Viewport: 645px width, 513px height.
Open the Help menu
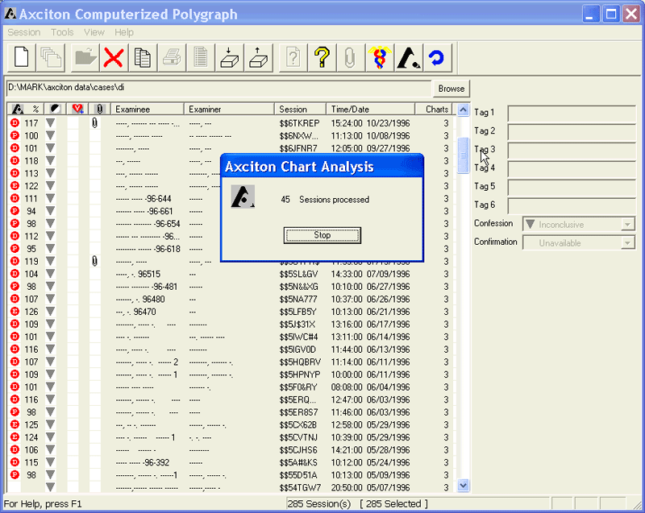(x=124, y=32)
